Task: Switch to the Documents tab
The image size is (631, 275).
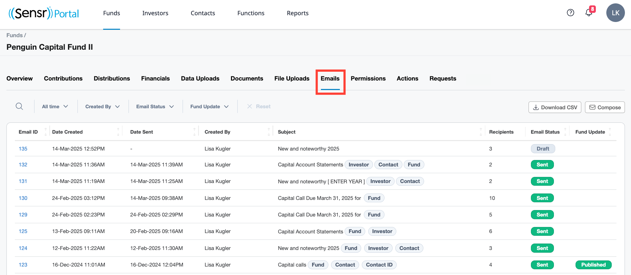Action: (247, 78)
